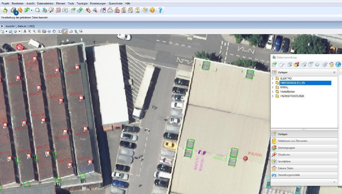Open dropdown arrow beside green arrow toolbar icon
The width and height of the screenshot is (342, 194).
tap(31, 10)
